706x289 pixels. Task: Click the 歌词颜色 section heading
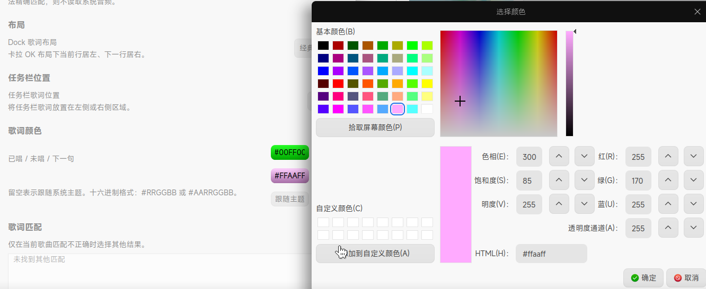click(24, 131)
